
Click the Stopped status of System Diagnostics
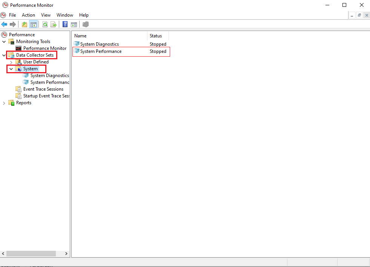pos(158,44)
